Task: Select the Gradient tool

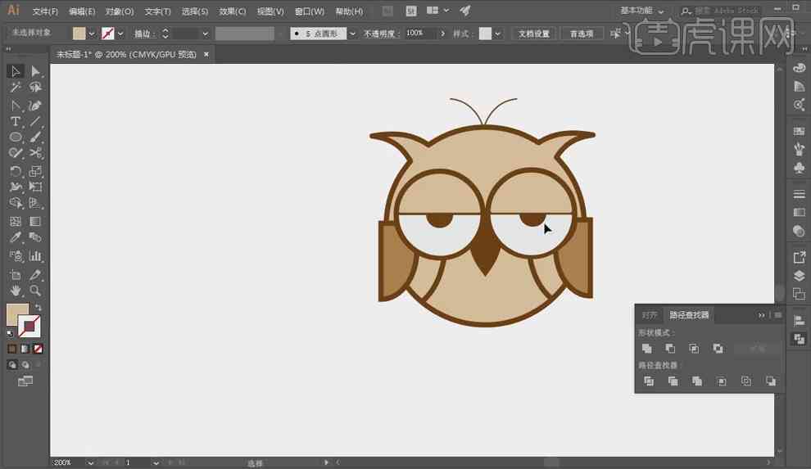Action: [35, 222]
